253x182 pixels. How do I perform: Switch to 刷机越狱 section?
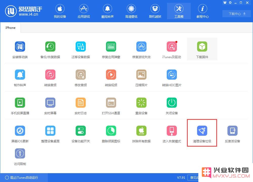pos(155,11)
